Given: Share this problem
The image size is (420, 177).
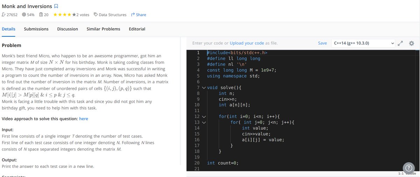Looking at the screenshot, I should click(x=138, y=15).
